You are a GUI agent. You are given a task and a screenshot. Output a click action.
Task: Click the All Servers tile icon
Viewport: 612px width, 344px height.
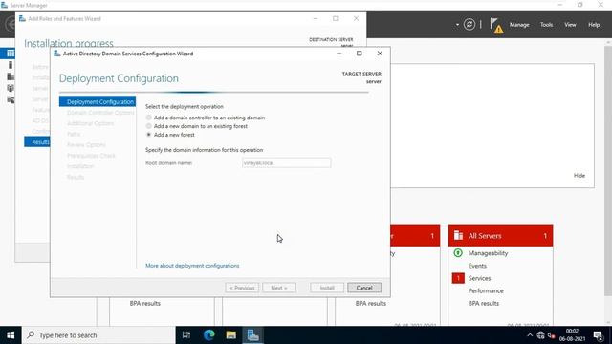[x=458, y=236]
